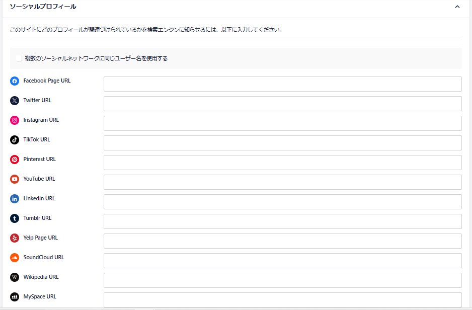The height and width of the screenshot is (310, 472).
Task: Click the Facebook icon
Action: click(x=15, y=81)
